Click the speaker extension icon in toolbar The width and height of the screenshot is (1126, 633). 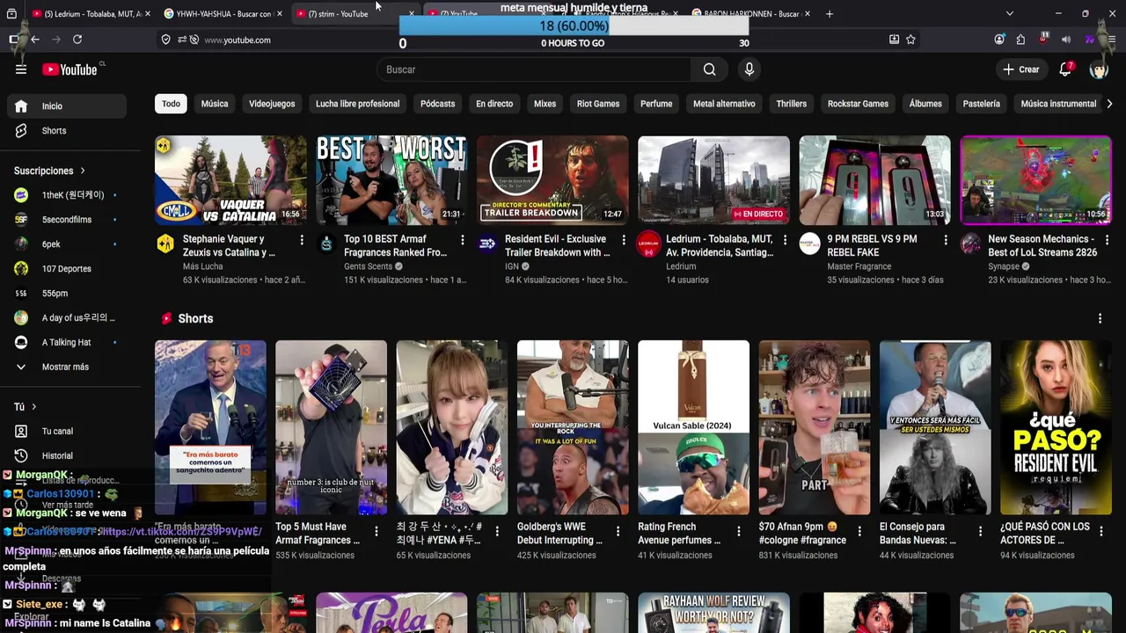point(1066,40)
